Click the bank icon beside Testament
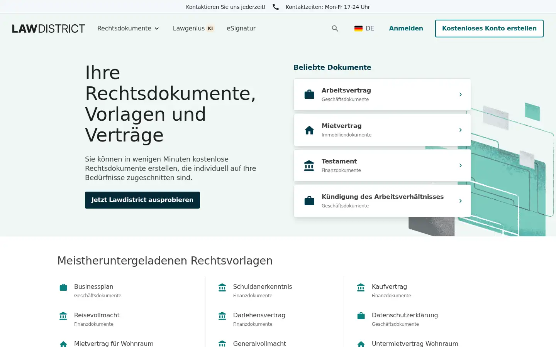The width and height of the screenshot is (556, 347). (x=309, y=165)
